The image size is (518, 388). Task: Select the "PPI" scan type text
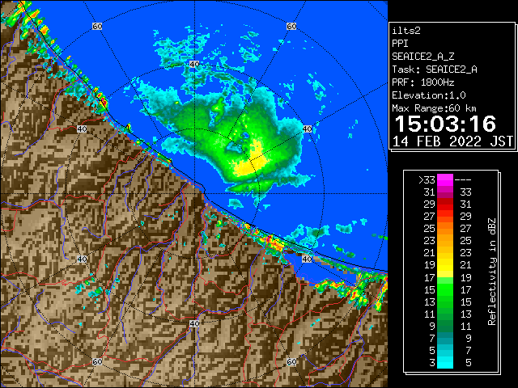click(400, 44)
